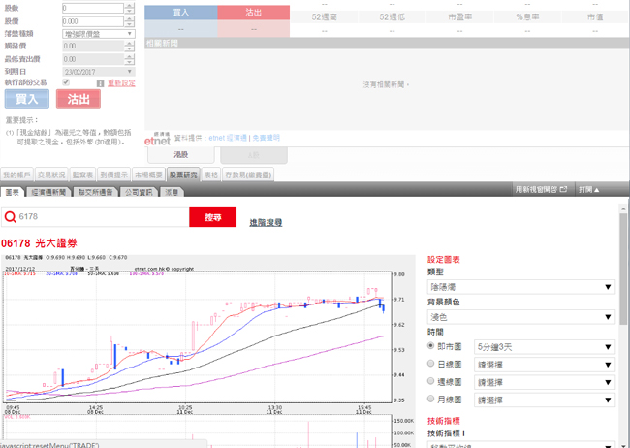This screenshot has width=630, height=448.
Task: Select the 日線圖 radio button
Action: [x=430, y=364]
